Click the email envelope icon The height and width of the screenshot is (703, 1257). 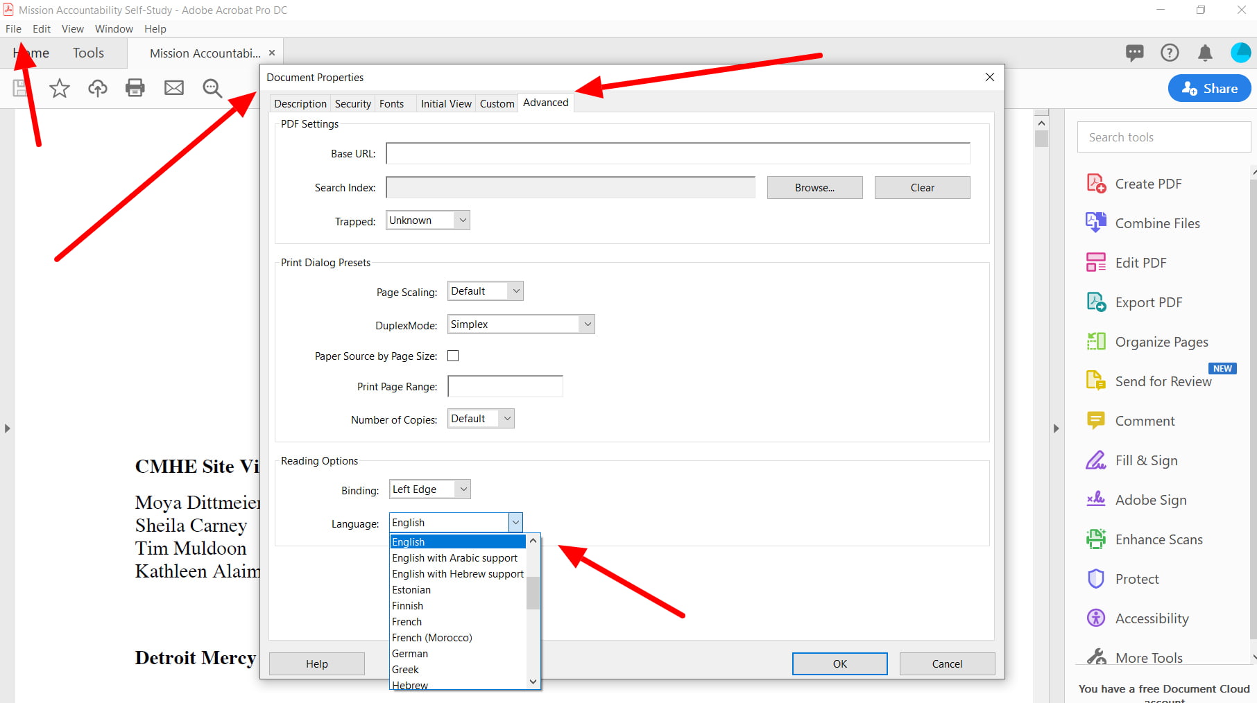pyautogui.click(x=174, y=87)
